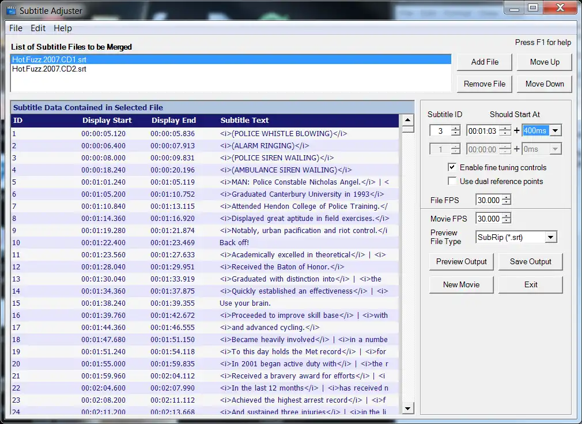This screenshot has width=582, height=424.
Task: Click the New Movie button
Action: 461,284
